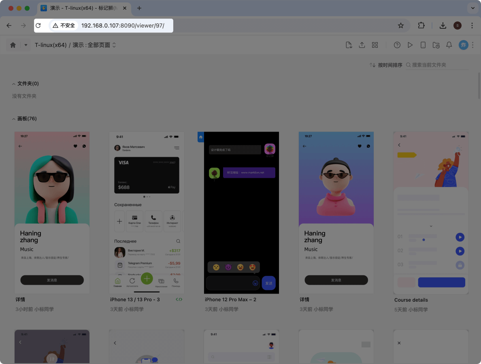Open the help icon in toolbar
The height and width of the screenshot is (364, 481).
point(397,45)
